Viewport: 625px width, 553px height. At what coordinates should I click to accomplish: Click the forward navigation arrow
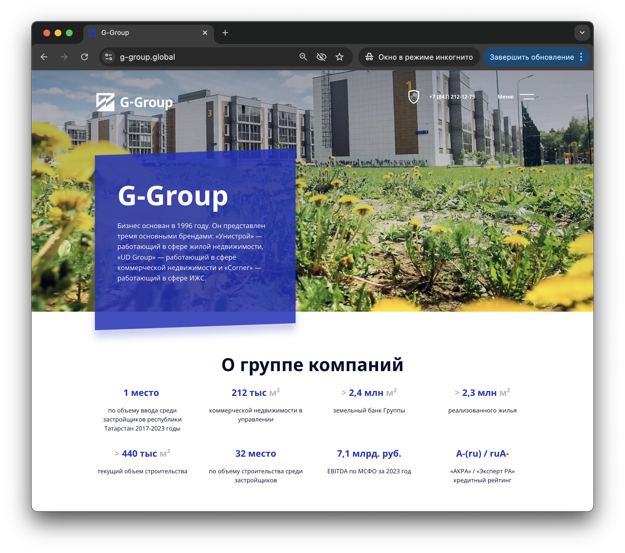coord(64,57)
